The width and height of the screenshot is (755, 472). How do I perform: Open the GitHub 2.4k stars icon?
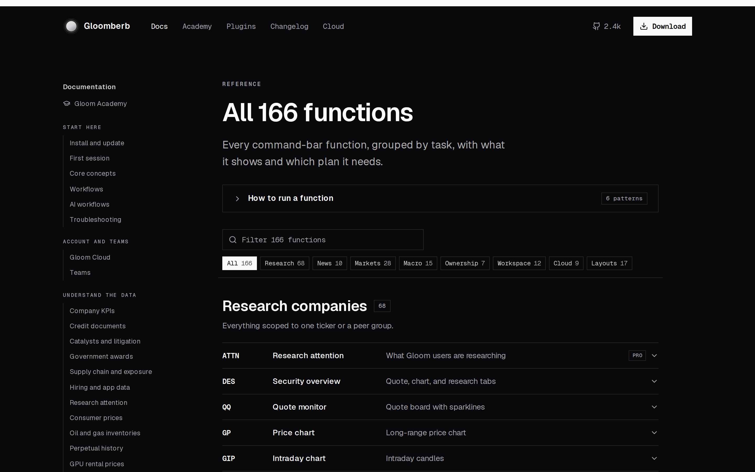(596, 26)
